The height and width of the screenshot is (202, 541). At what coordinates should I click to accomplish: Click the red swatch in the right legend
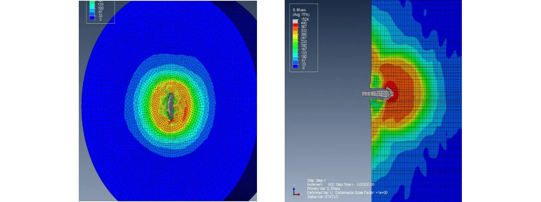[x=295, y=25]
